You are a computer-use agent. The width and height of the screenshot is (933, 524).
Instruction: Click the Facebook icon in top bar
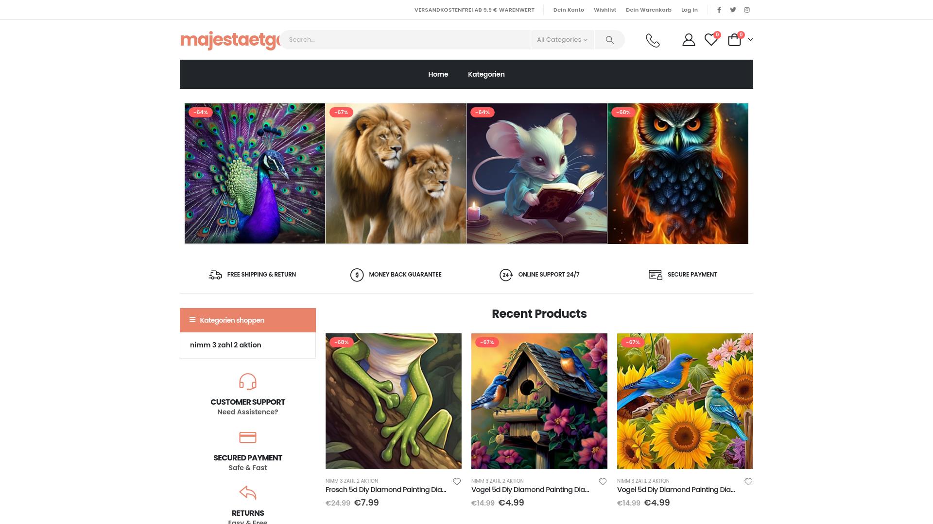pos(719,10)
